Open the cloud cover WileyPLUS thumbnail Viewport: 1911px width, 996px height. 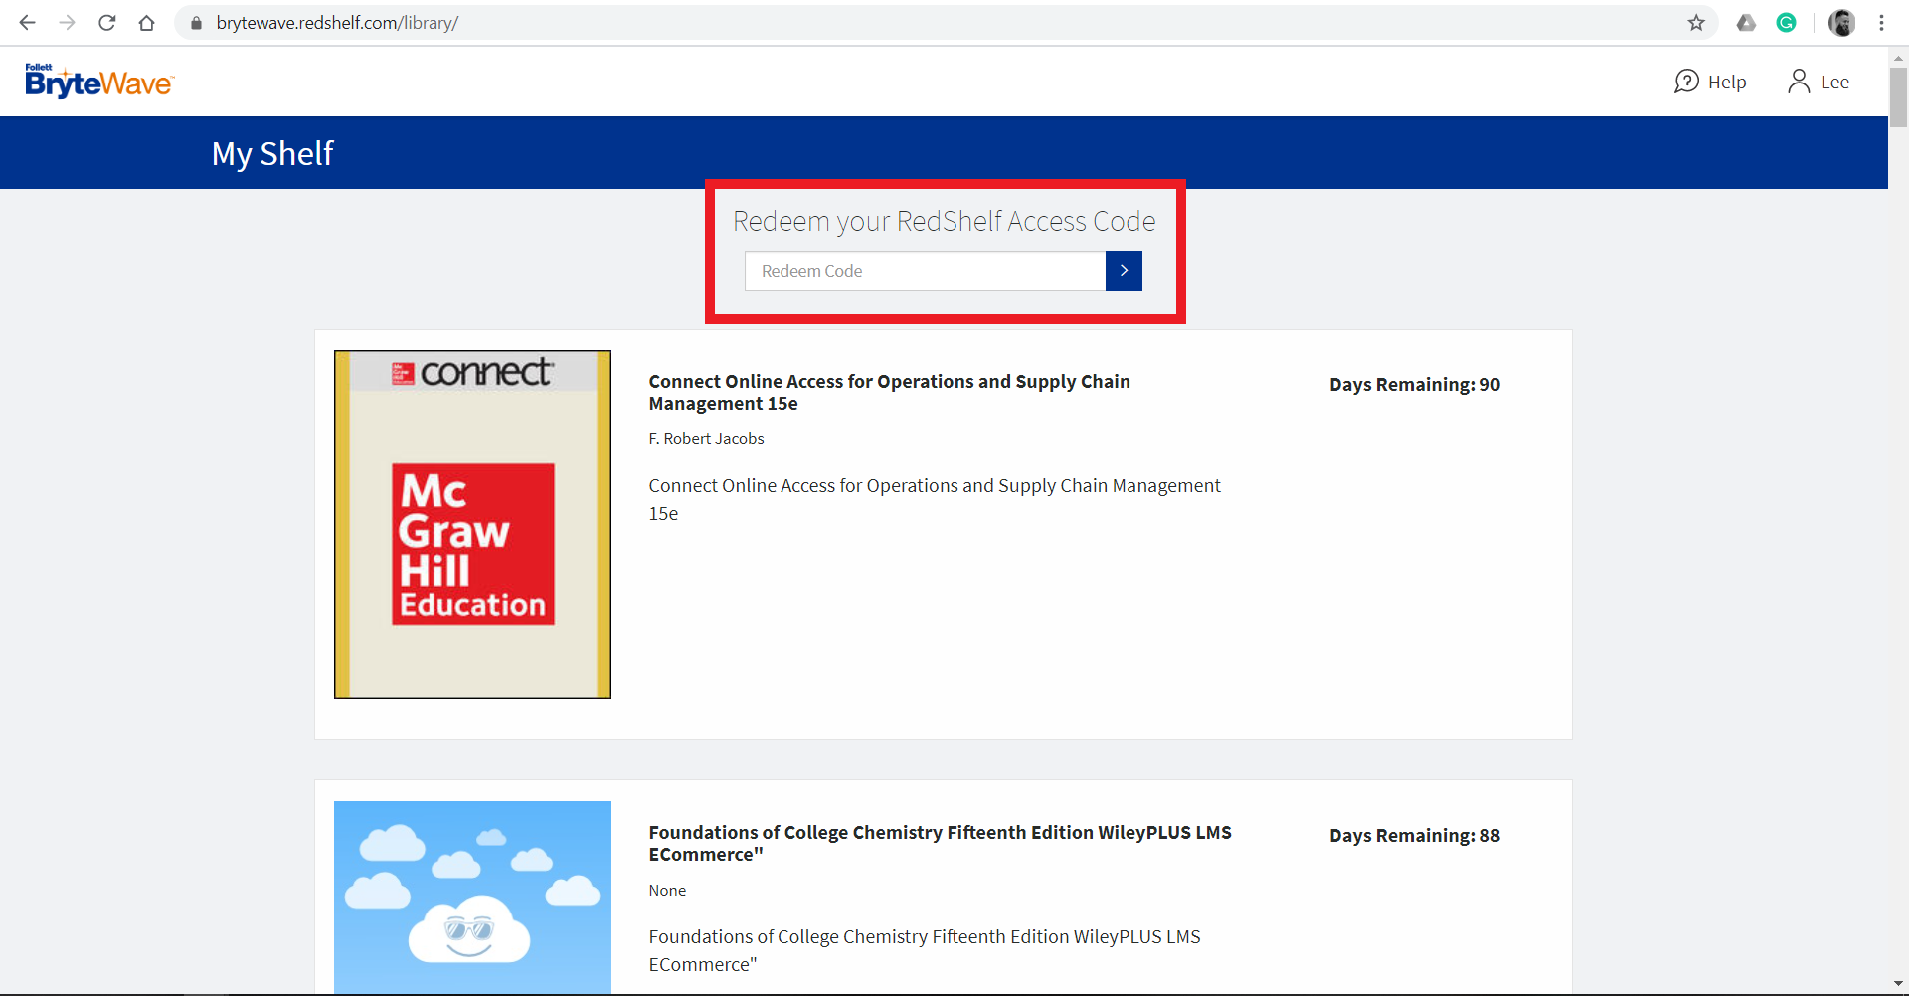(472, 897)
